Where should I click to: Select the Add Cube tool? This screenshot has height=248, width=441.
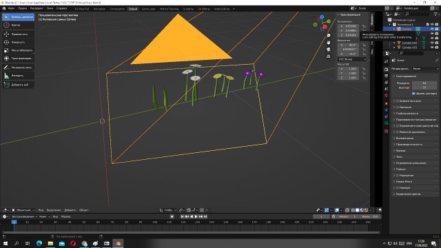19,85
